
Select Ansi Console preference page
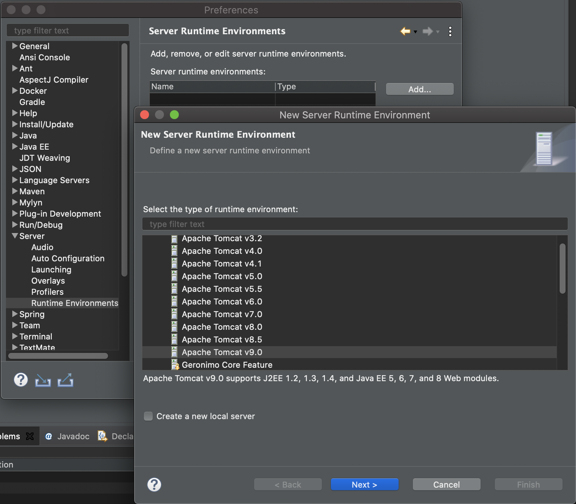(45, 57)
